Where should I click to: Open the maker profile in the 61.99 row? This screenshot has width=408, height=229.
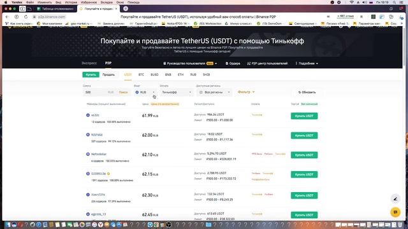coord(95,115)
